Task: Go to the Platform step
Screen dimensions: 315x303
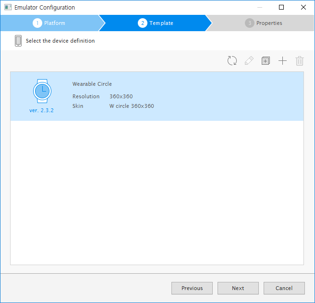Action: pos(49,23)
